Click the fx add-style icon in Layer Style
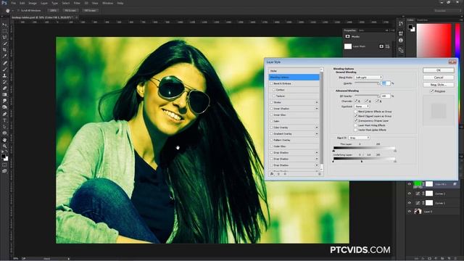 click(x=272, y=174)
